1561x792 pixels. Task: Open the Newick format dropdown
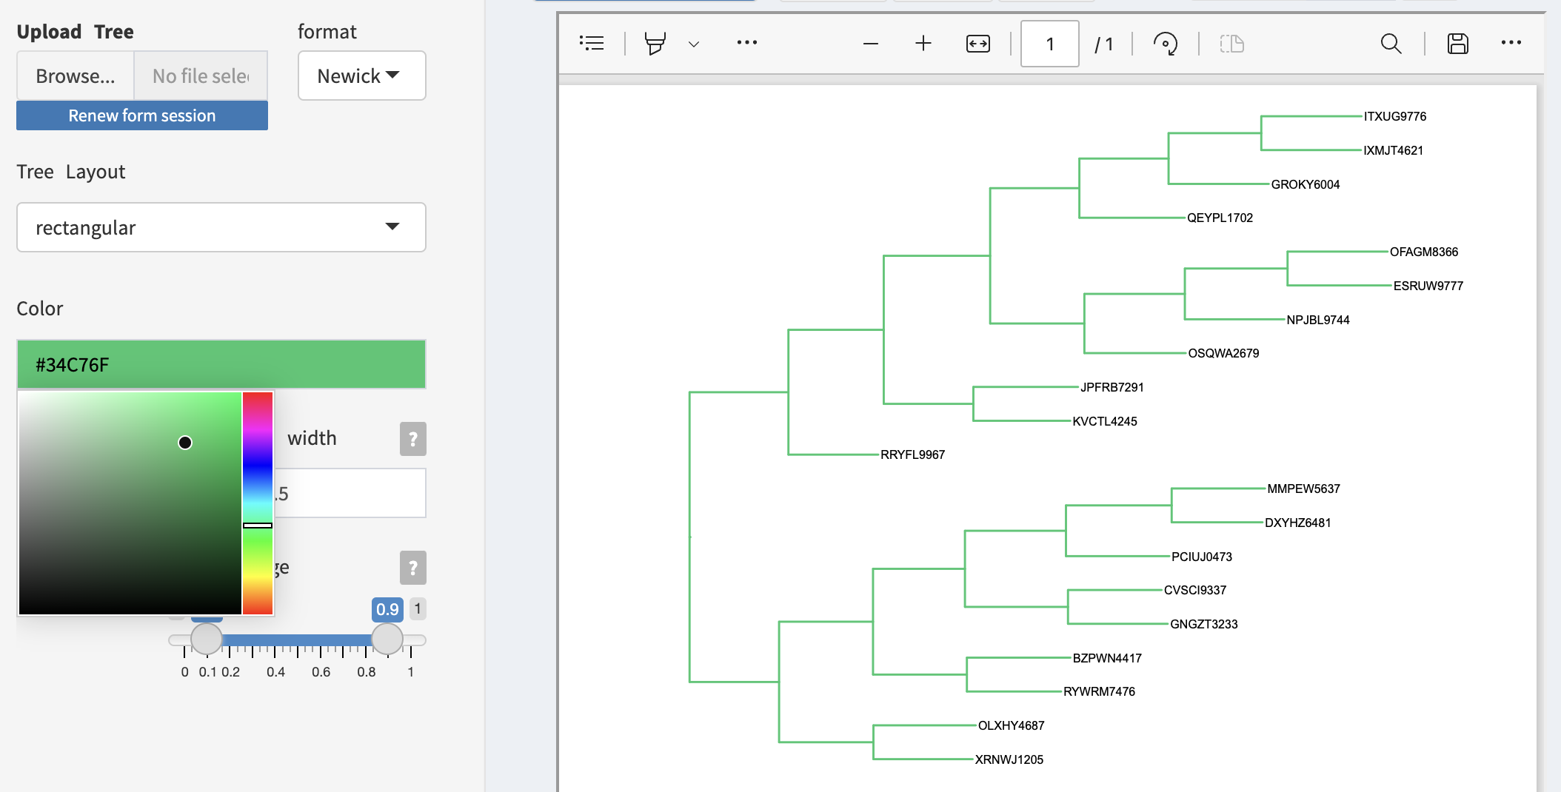pyautogui.click(x=361, y=75)
